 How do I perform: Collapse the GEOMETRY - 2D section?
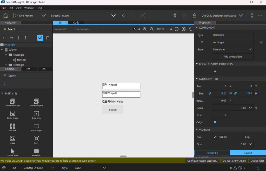pyautogui.click(x=197, y=79)
